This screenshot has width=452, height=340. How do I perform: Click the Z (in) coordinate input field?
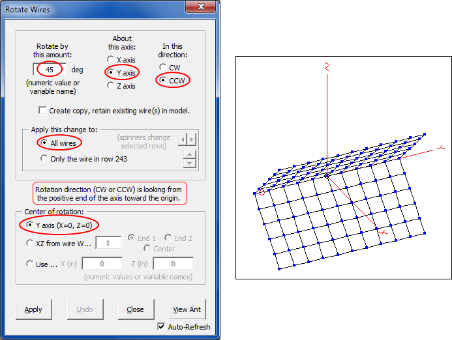(173, 264)
